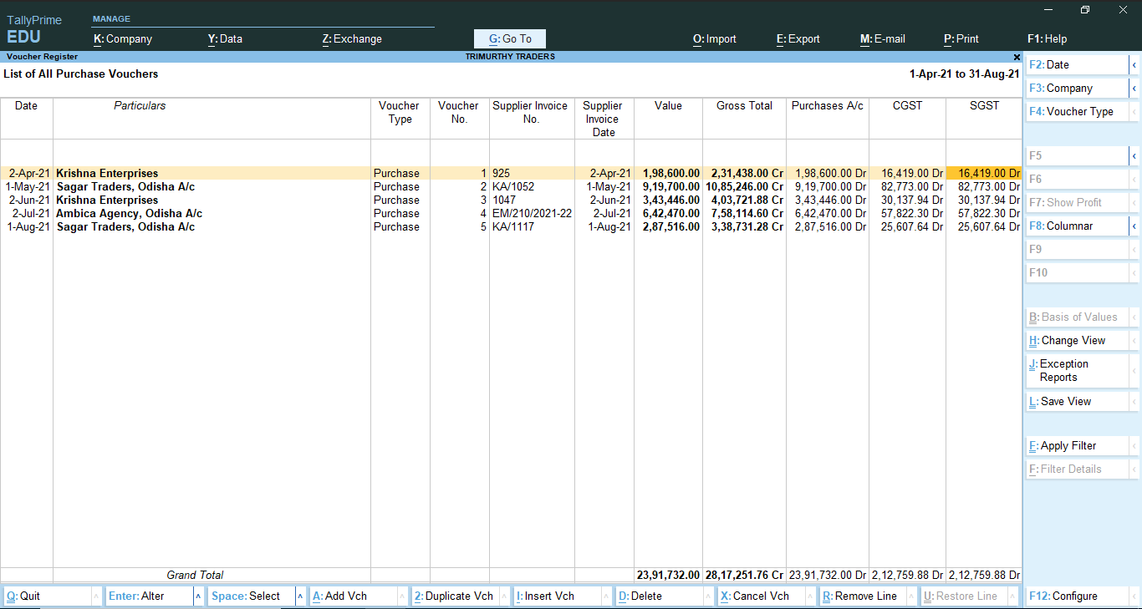Click F4: Voucher Type button
The height and width of the screenshot is (609, 1142).
(1077, 111)
